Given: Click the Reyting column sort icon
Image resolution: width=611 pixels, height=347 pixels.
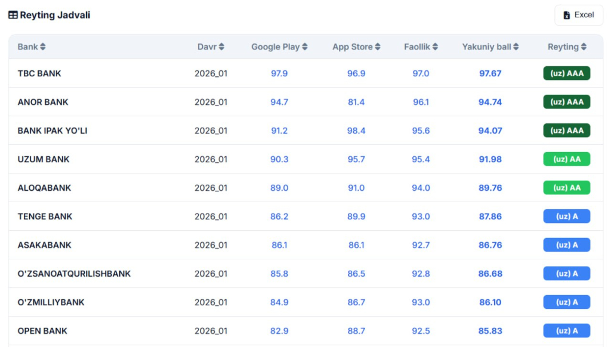Looking at the screenshot, I should [584, 47].
